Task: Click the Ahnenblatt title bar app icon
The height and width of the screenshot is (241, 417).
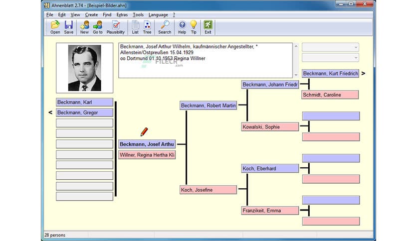Action: [x=46, y=5]
